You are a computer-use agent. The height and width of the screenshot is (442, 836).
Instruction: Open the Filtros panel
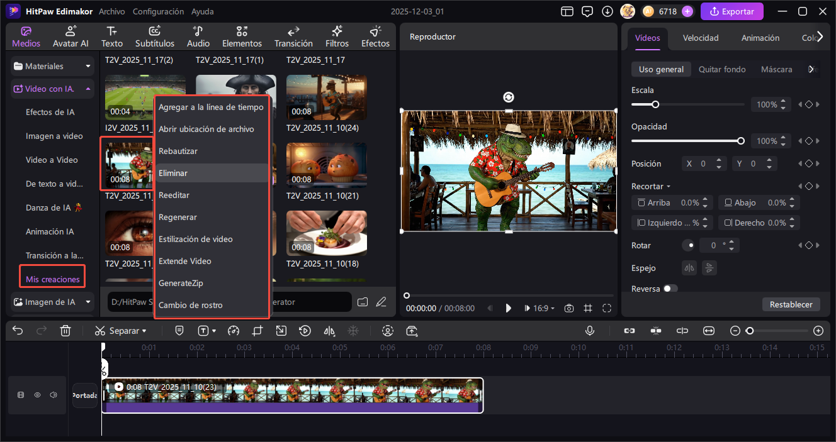(x=337, y=36)
